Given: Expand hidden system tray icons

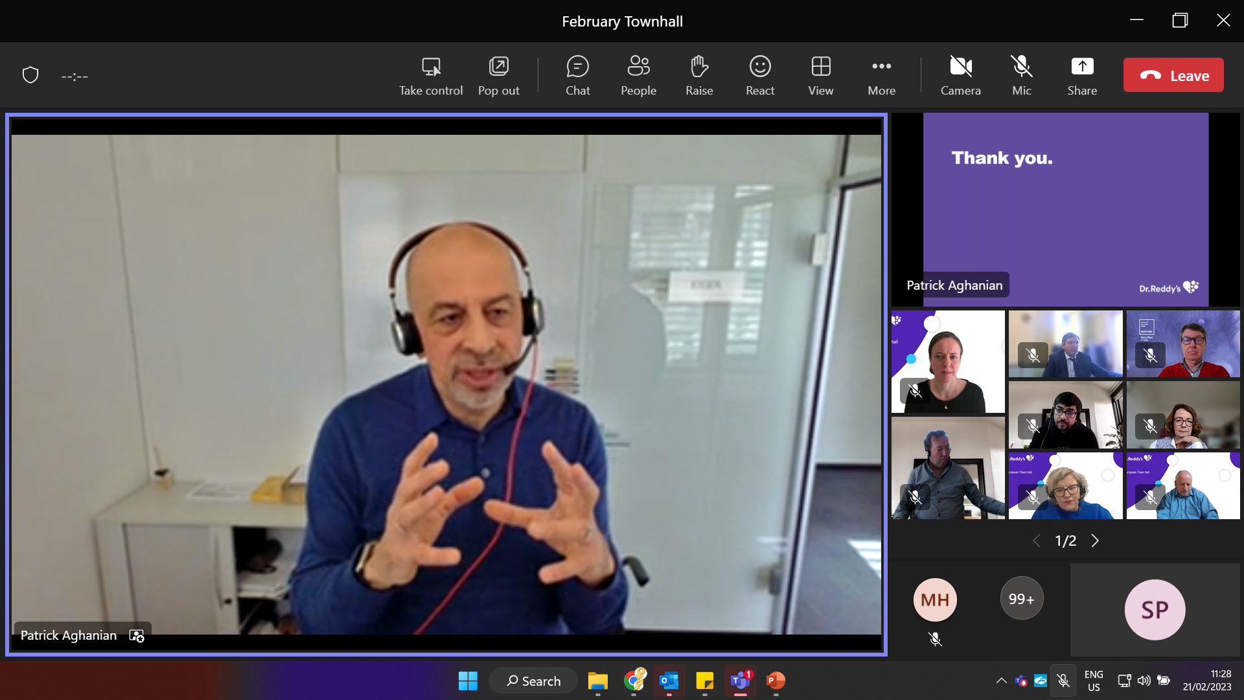Looking at the screenshot, I should [1001, 681].
